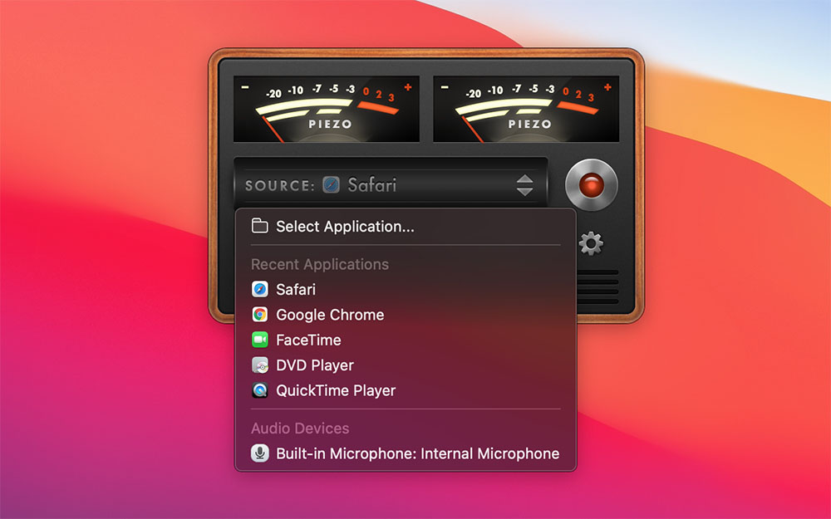
Task: Select DVD Player from the list
Action: point(406,365)
